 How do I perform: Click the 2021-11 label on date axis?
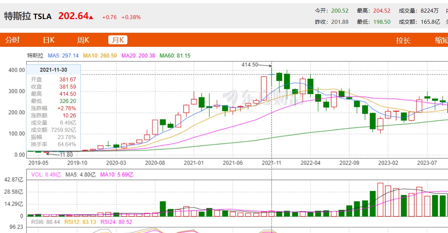coord(271,163)
